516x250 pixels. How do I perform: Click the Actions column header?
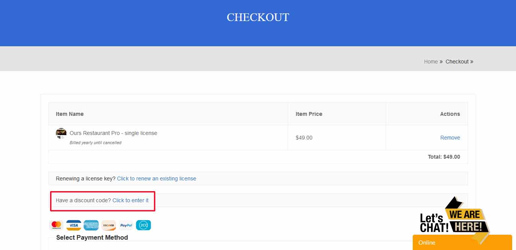[x=450, y=114]
